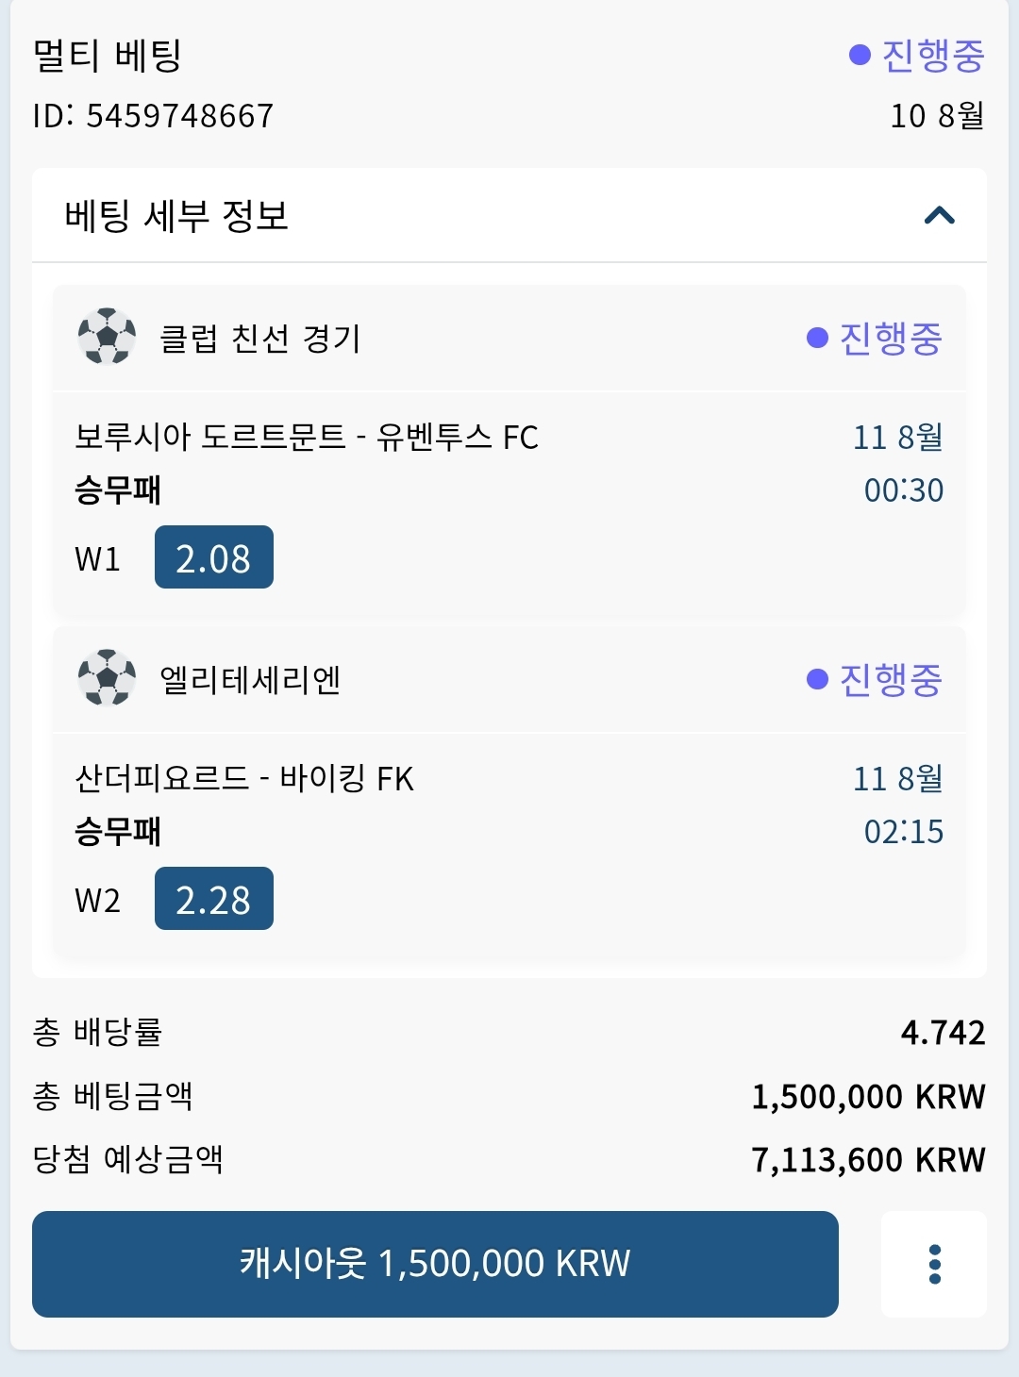Click the 진행중 status dot at top
Image resolution: width=1019 pixels, height=1377 pixels.
tap(860, 55)
